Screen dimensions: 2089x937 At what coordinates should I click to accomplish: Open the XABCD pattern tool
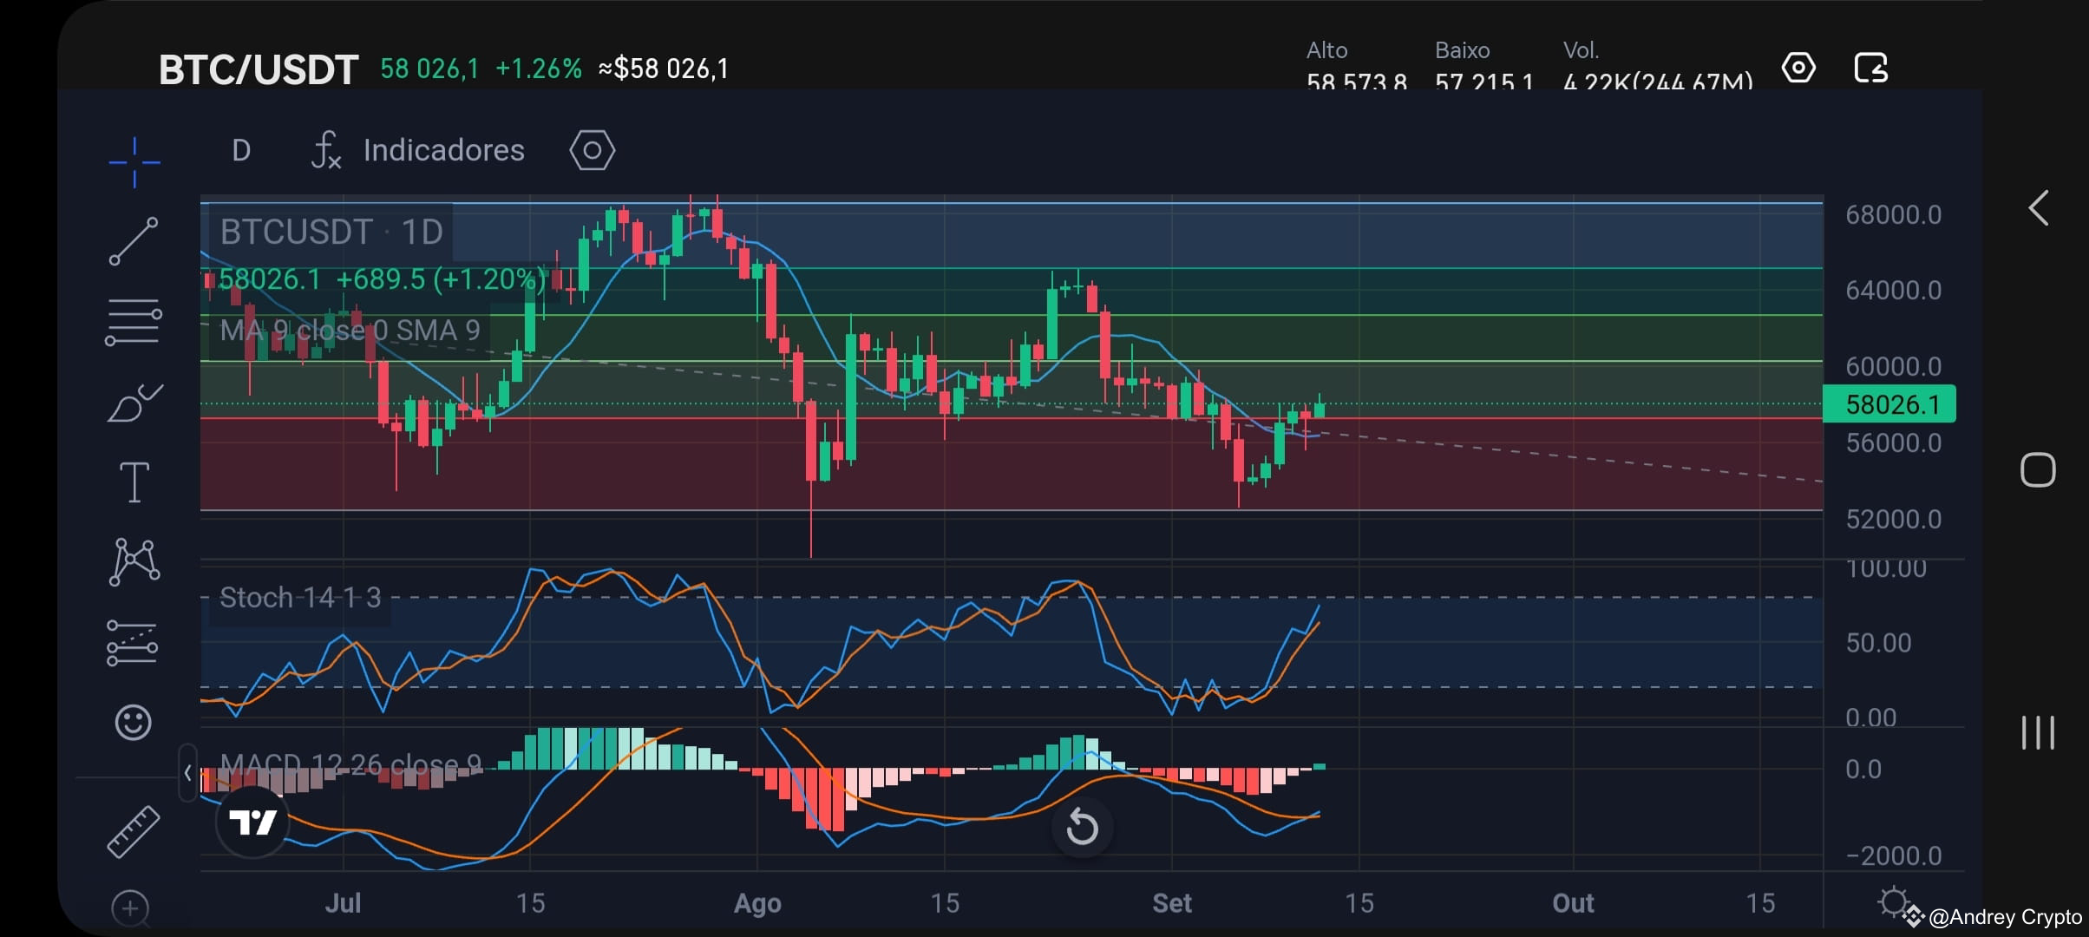point(134,562)
